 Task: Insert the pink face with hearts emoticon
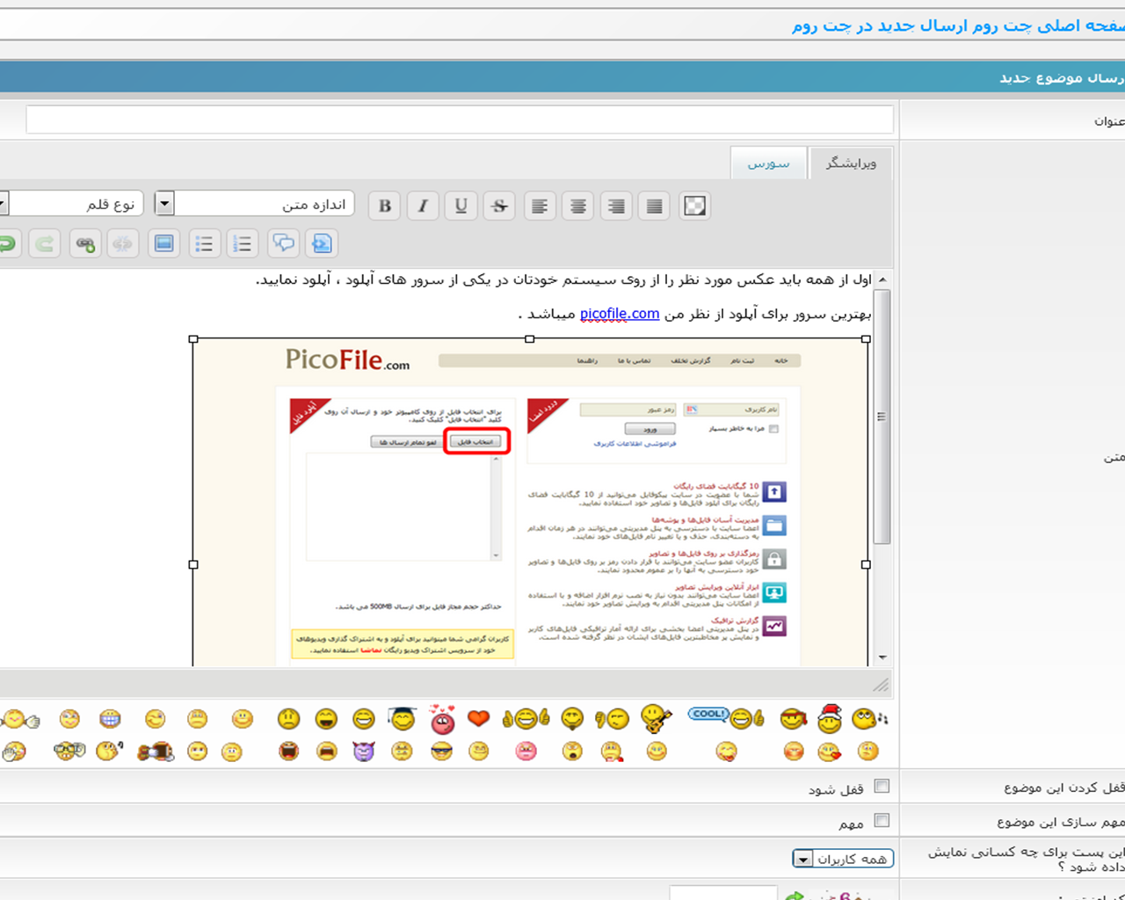point(442,719)
